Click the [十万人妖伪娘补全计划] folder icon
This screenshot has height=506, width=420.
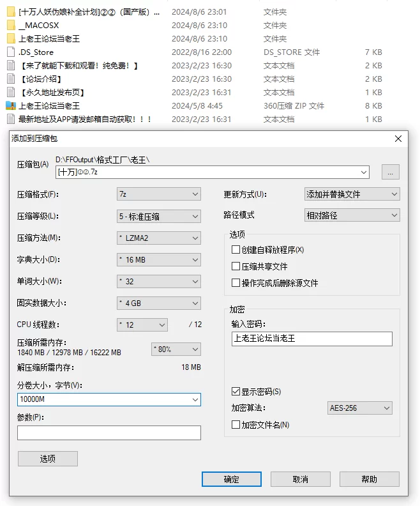[11, 11]
